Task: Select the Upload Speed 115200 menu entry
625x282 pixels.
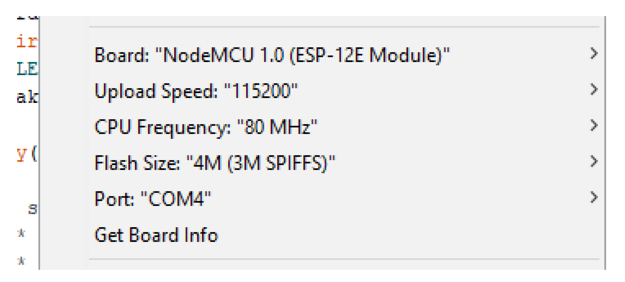Action: click(x=196, y=91)
